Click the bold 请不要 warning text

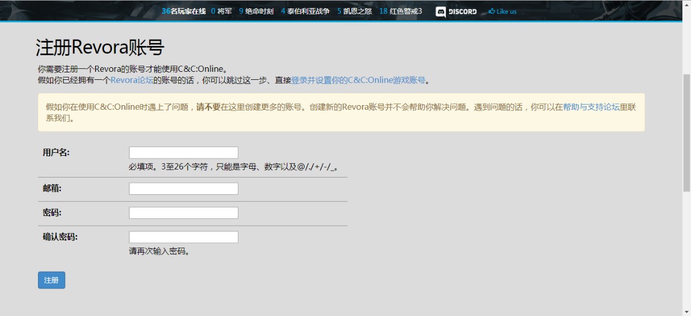(x=208, y=107)
